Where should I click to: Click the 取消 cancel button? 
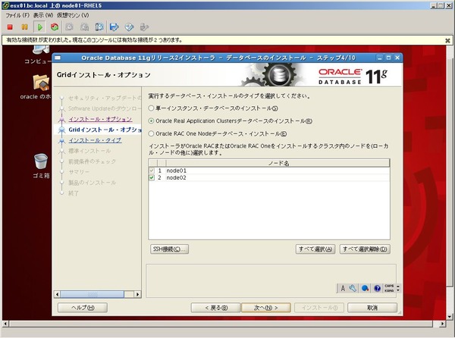click(372, 308)
